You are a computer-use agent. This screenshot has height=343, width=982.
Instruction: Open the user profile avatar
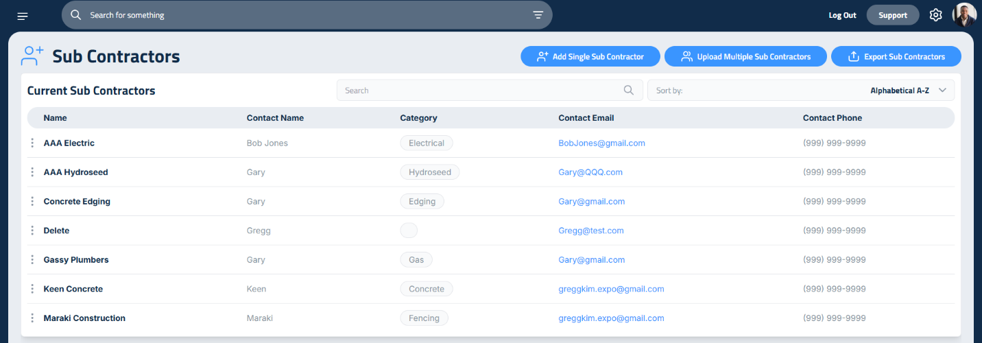(x=964, y=15)
